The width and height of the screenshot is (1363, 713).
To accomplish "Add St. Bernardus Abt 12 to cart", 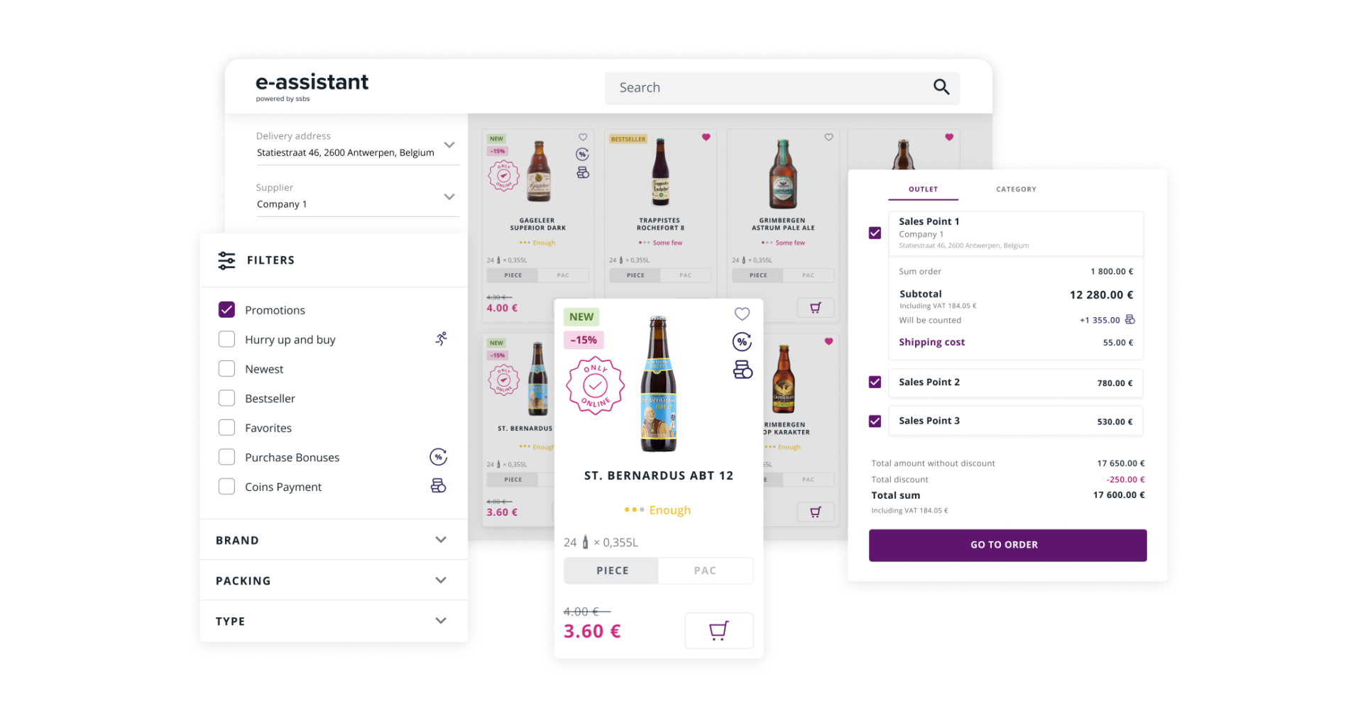I will 718,631.
